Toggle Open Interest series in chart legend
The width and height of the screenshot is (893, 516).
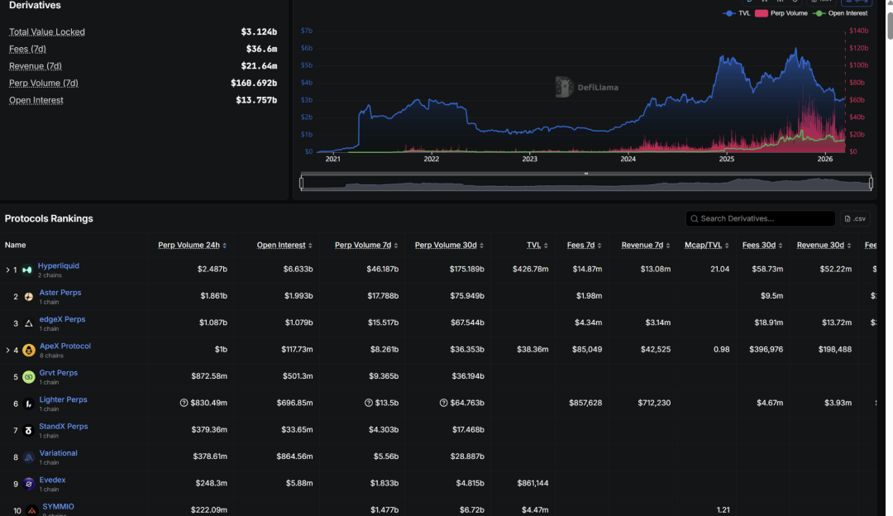(x=841, y=13)
